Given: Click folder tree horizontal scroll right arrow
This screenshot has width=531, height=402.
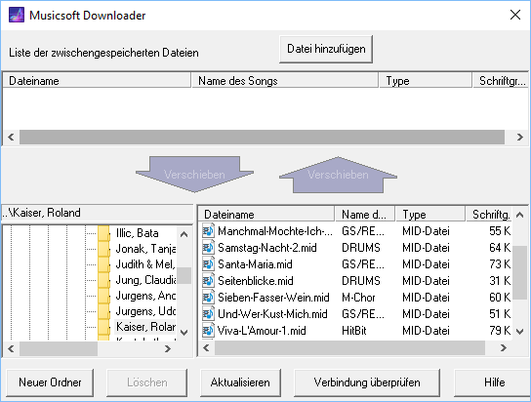Looking at the screenshot, I should 168,348.
